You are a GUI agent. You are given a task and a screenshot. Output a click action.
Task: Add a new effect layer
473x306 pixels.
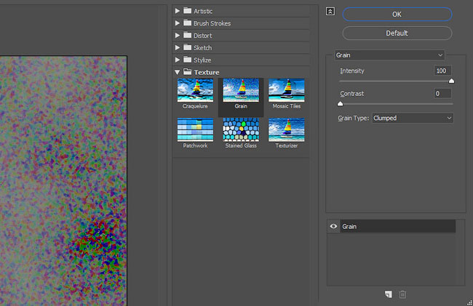tap(389, 294)
